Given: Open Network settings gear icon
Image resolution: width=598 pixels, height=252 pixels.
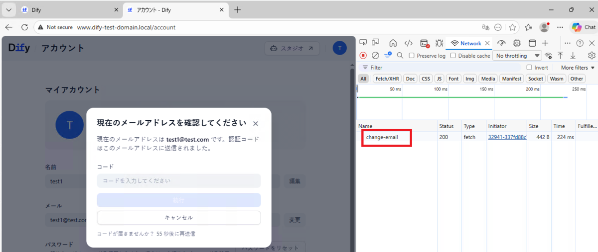Looking at the screenshot, I should pyautogui.click(x=592, y=56).
